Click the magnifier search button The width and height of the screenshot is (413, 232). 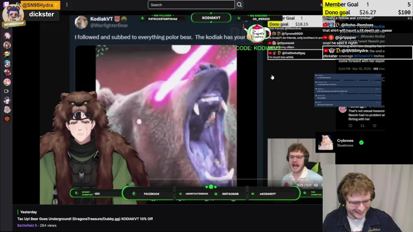pyautogui.click(x=239, y=5)
